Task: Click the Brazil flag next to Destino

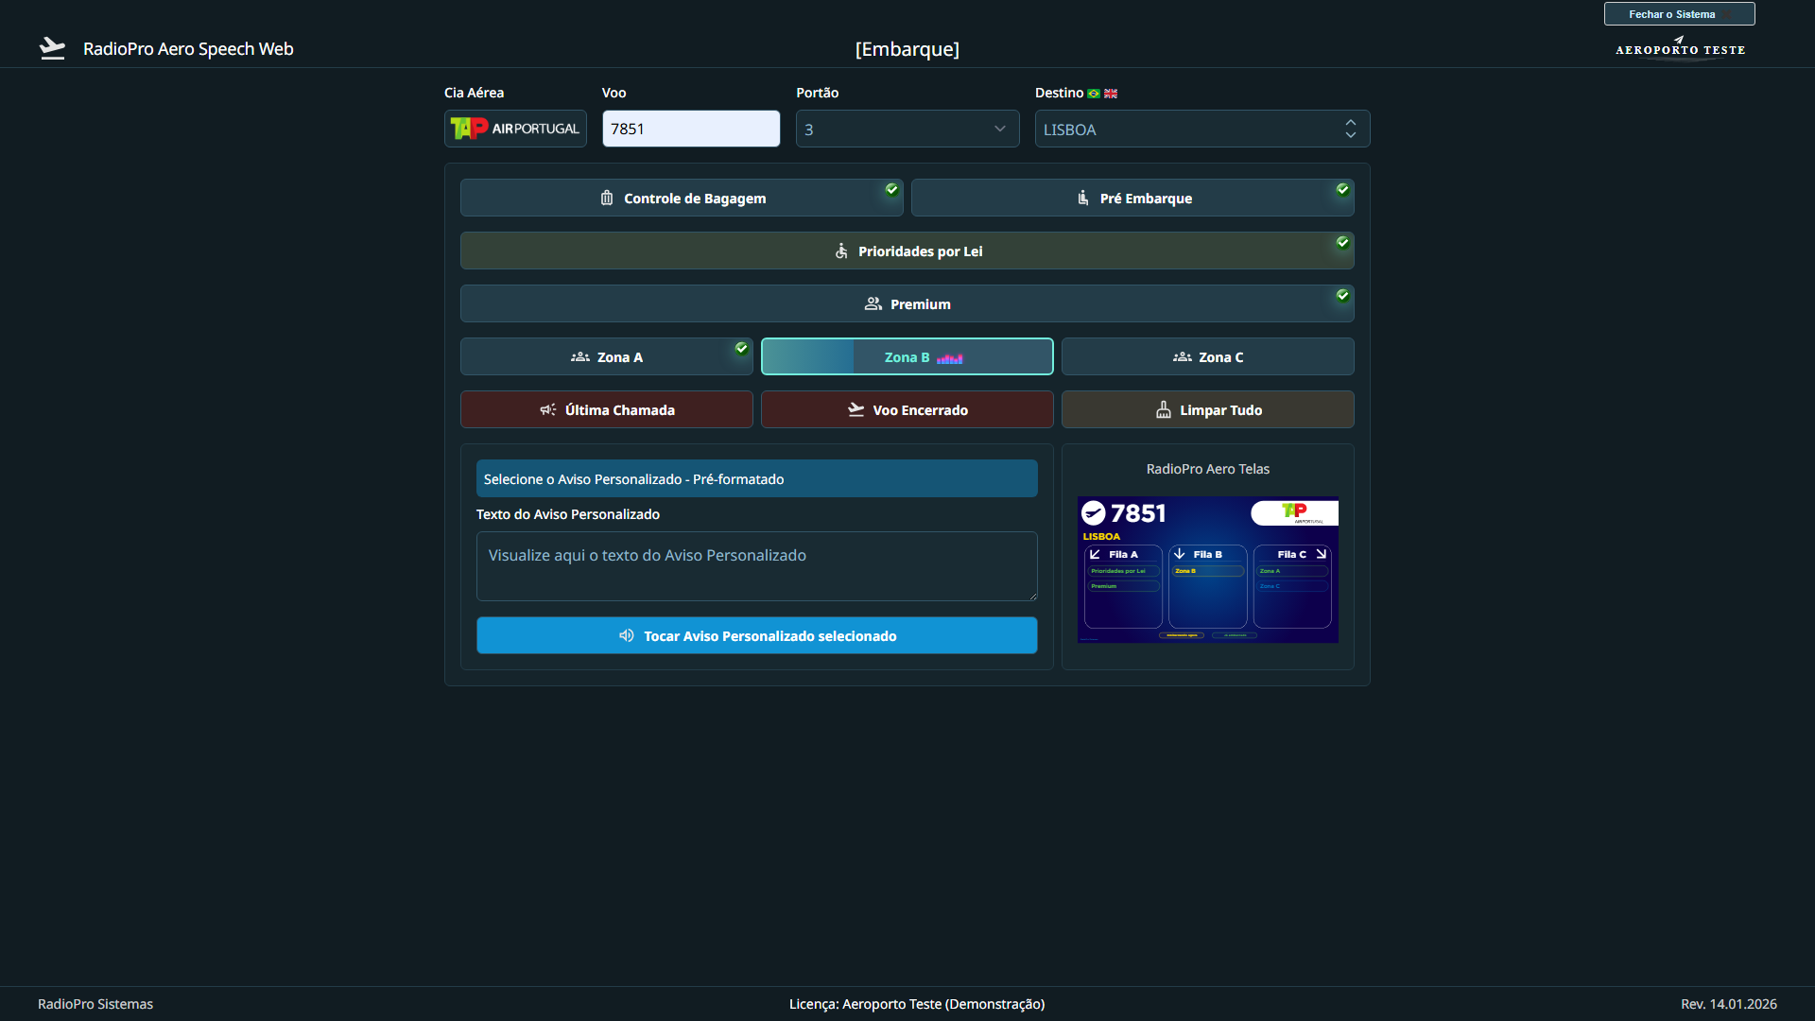Action: click(1094, 93)
